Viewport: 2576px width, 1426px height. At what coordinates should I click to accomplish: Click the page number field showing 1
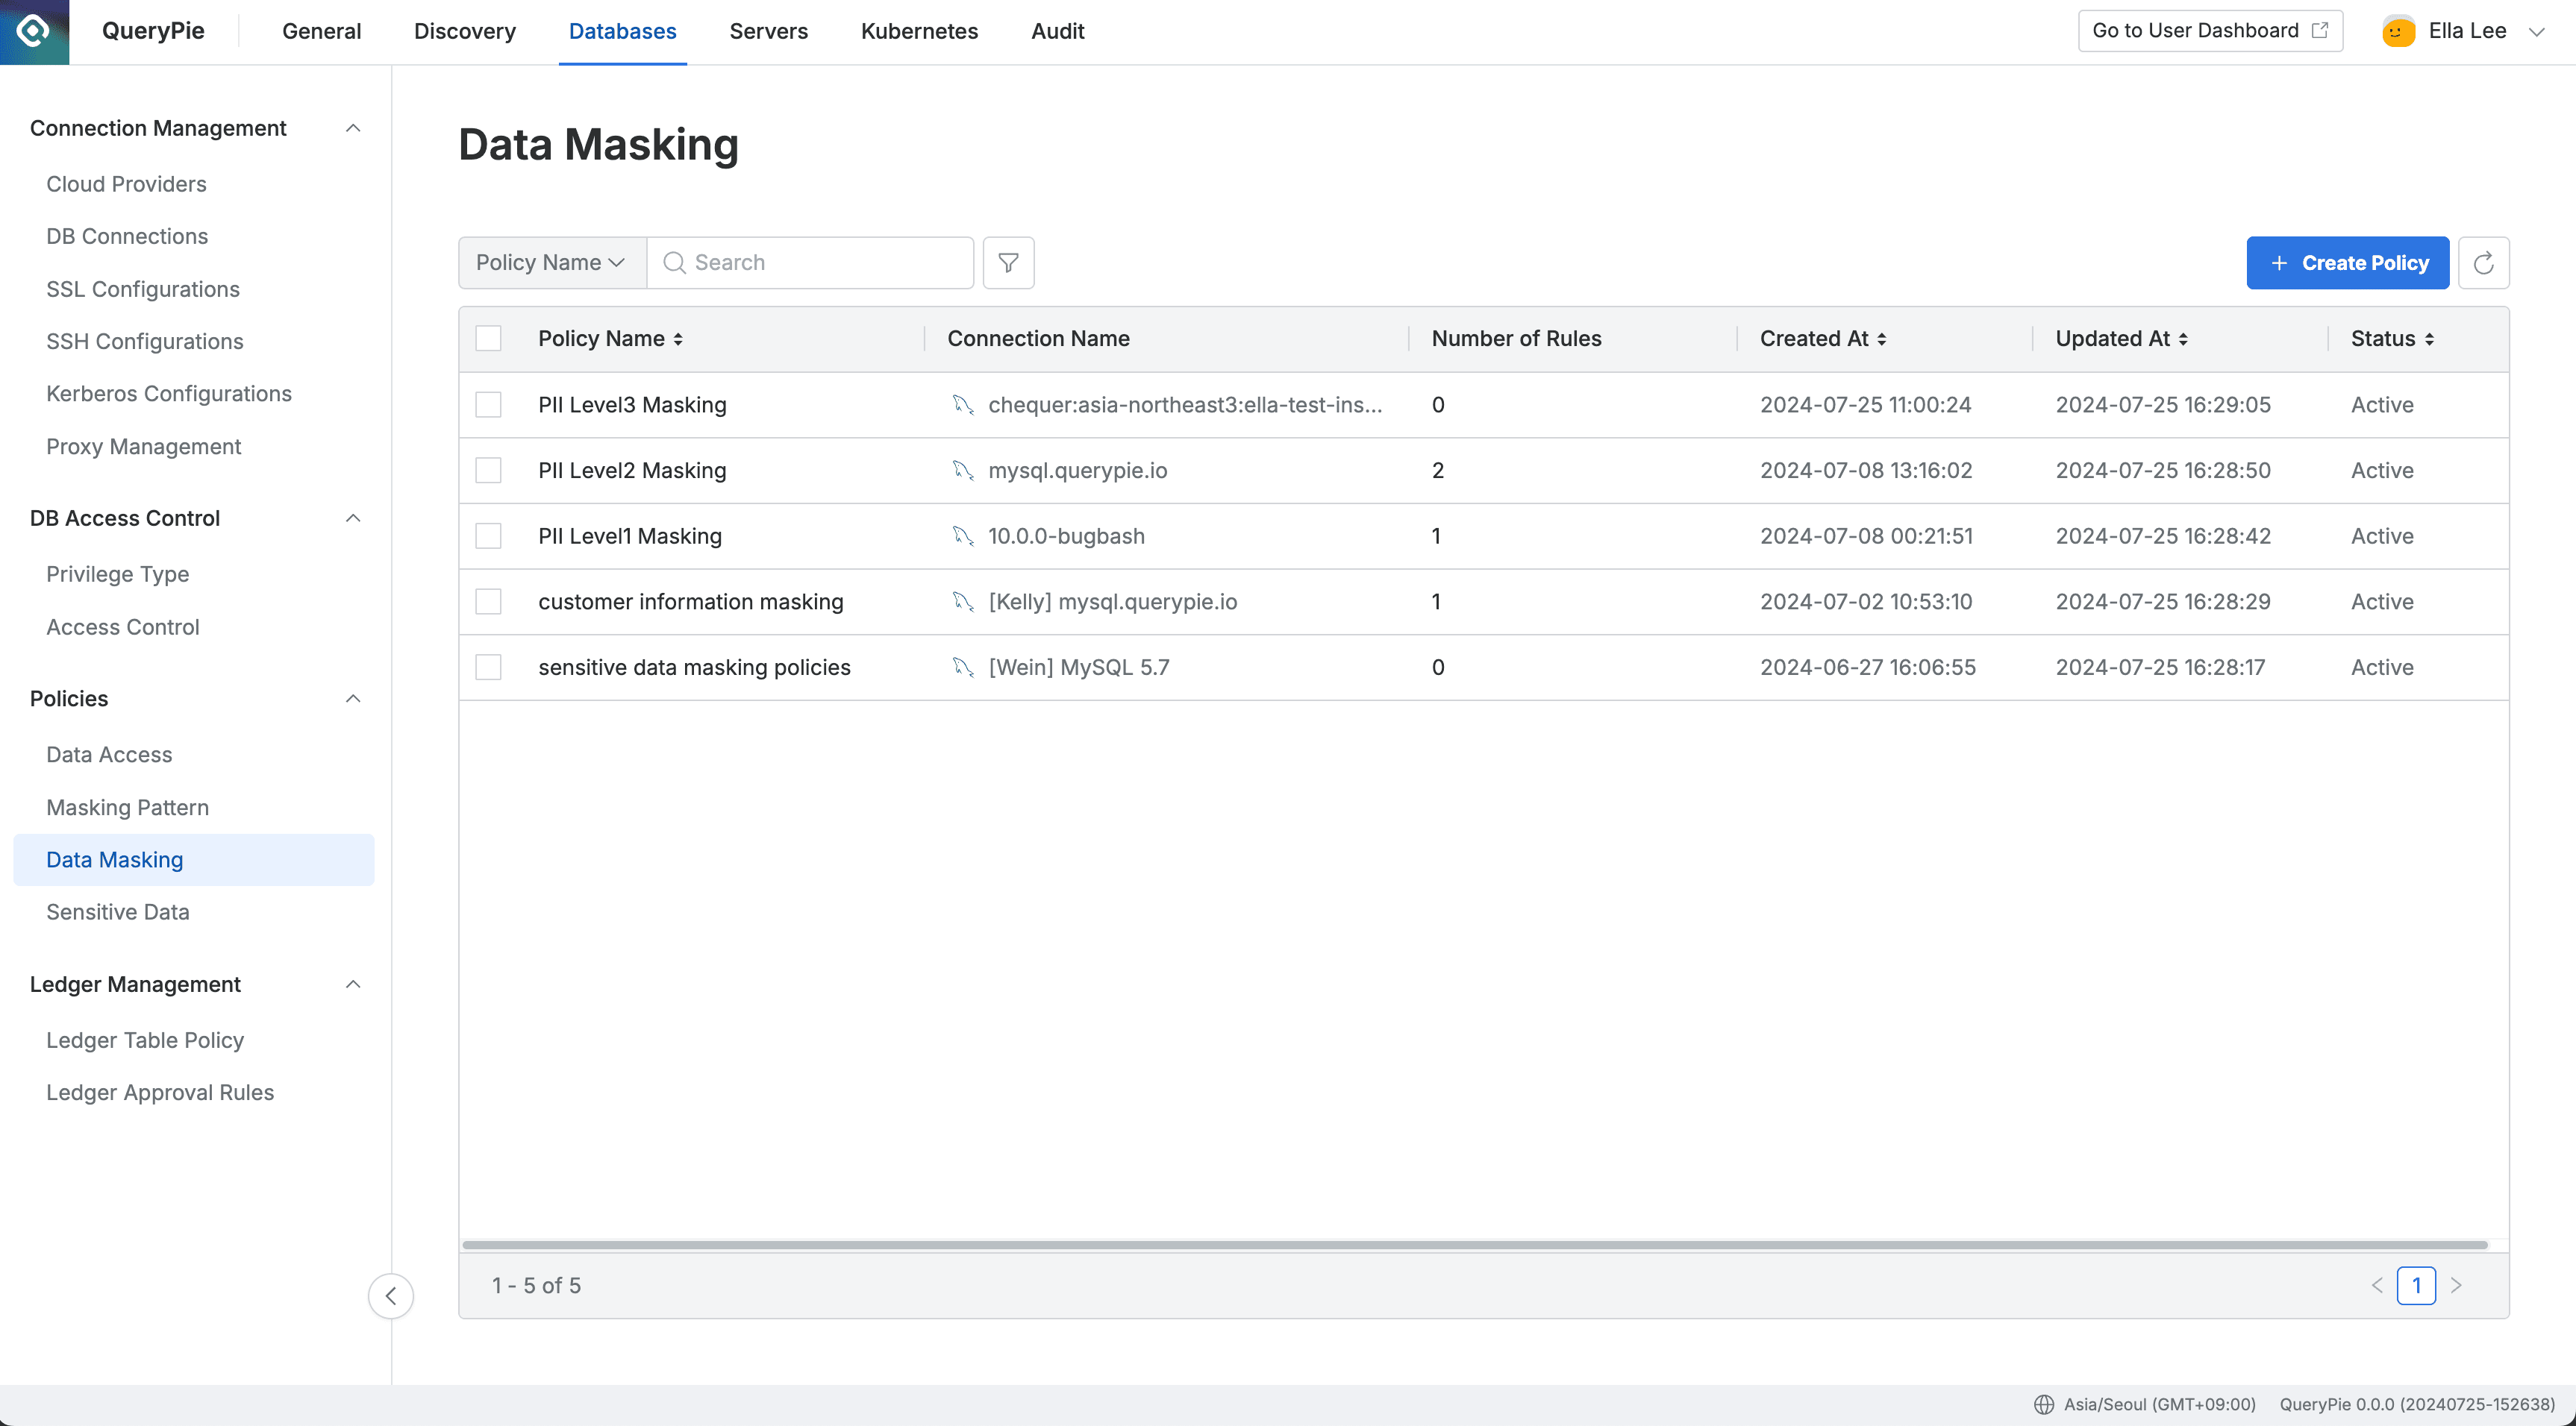[x=2417, y=1286]
